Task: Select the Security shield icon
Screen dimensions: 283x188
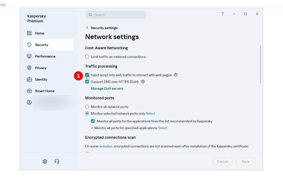Action: [29, 45]
